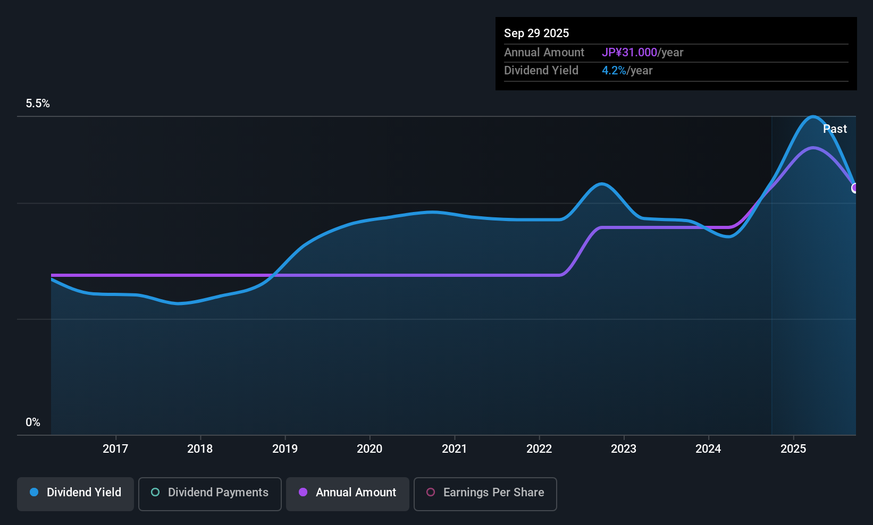Click the 5.5% y-axis label
Screen dimensions: 873x525
38,104
